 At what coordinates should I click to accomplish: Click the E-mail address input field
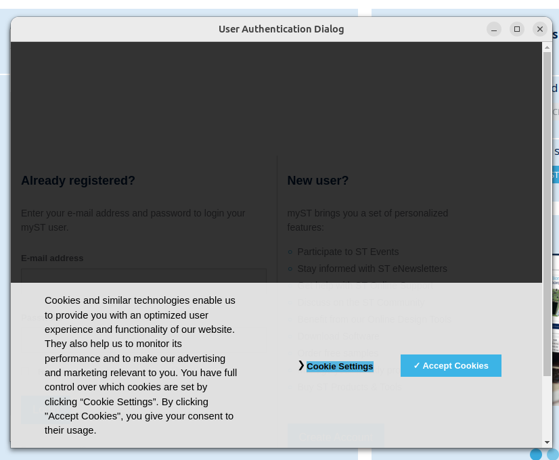coord(143,279)
